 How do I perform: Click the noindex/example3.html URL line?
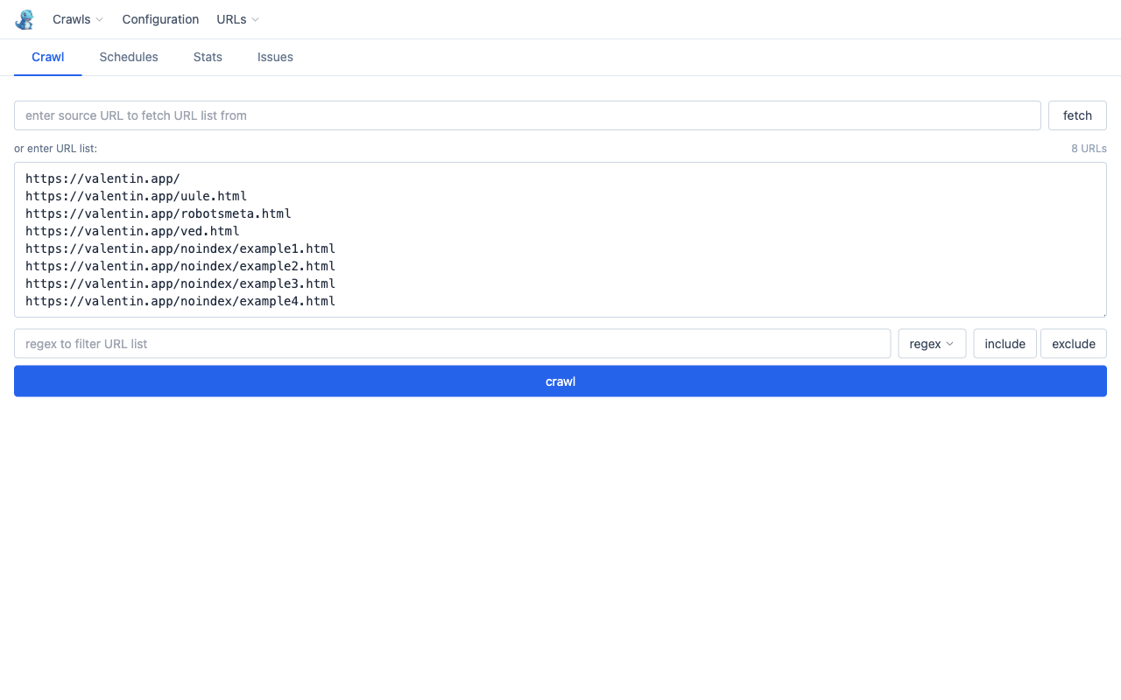click(x=180, y=283)
